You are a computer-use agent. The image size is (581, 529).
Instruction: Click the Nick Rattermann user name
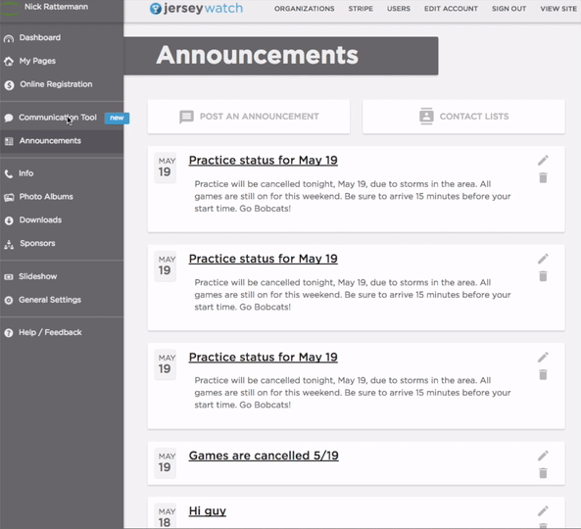[56, 7]
